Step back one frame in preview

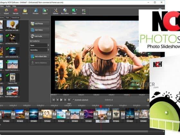coord(58,100)
